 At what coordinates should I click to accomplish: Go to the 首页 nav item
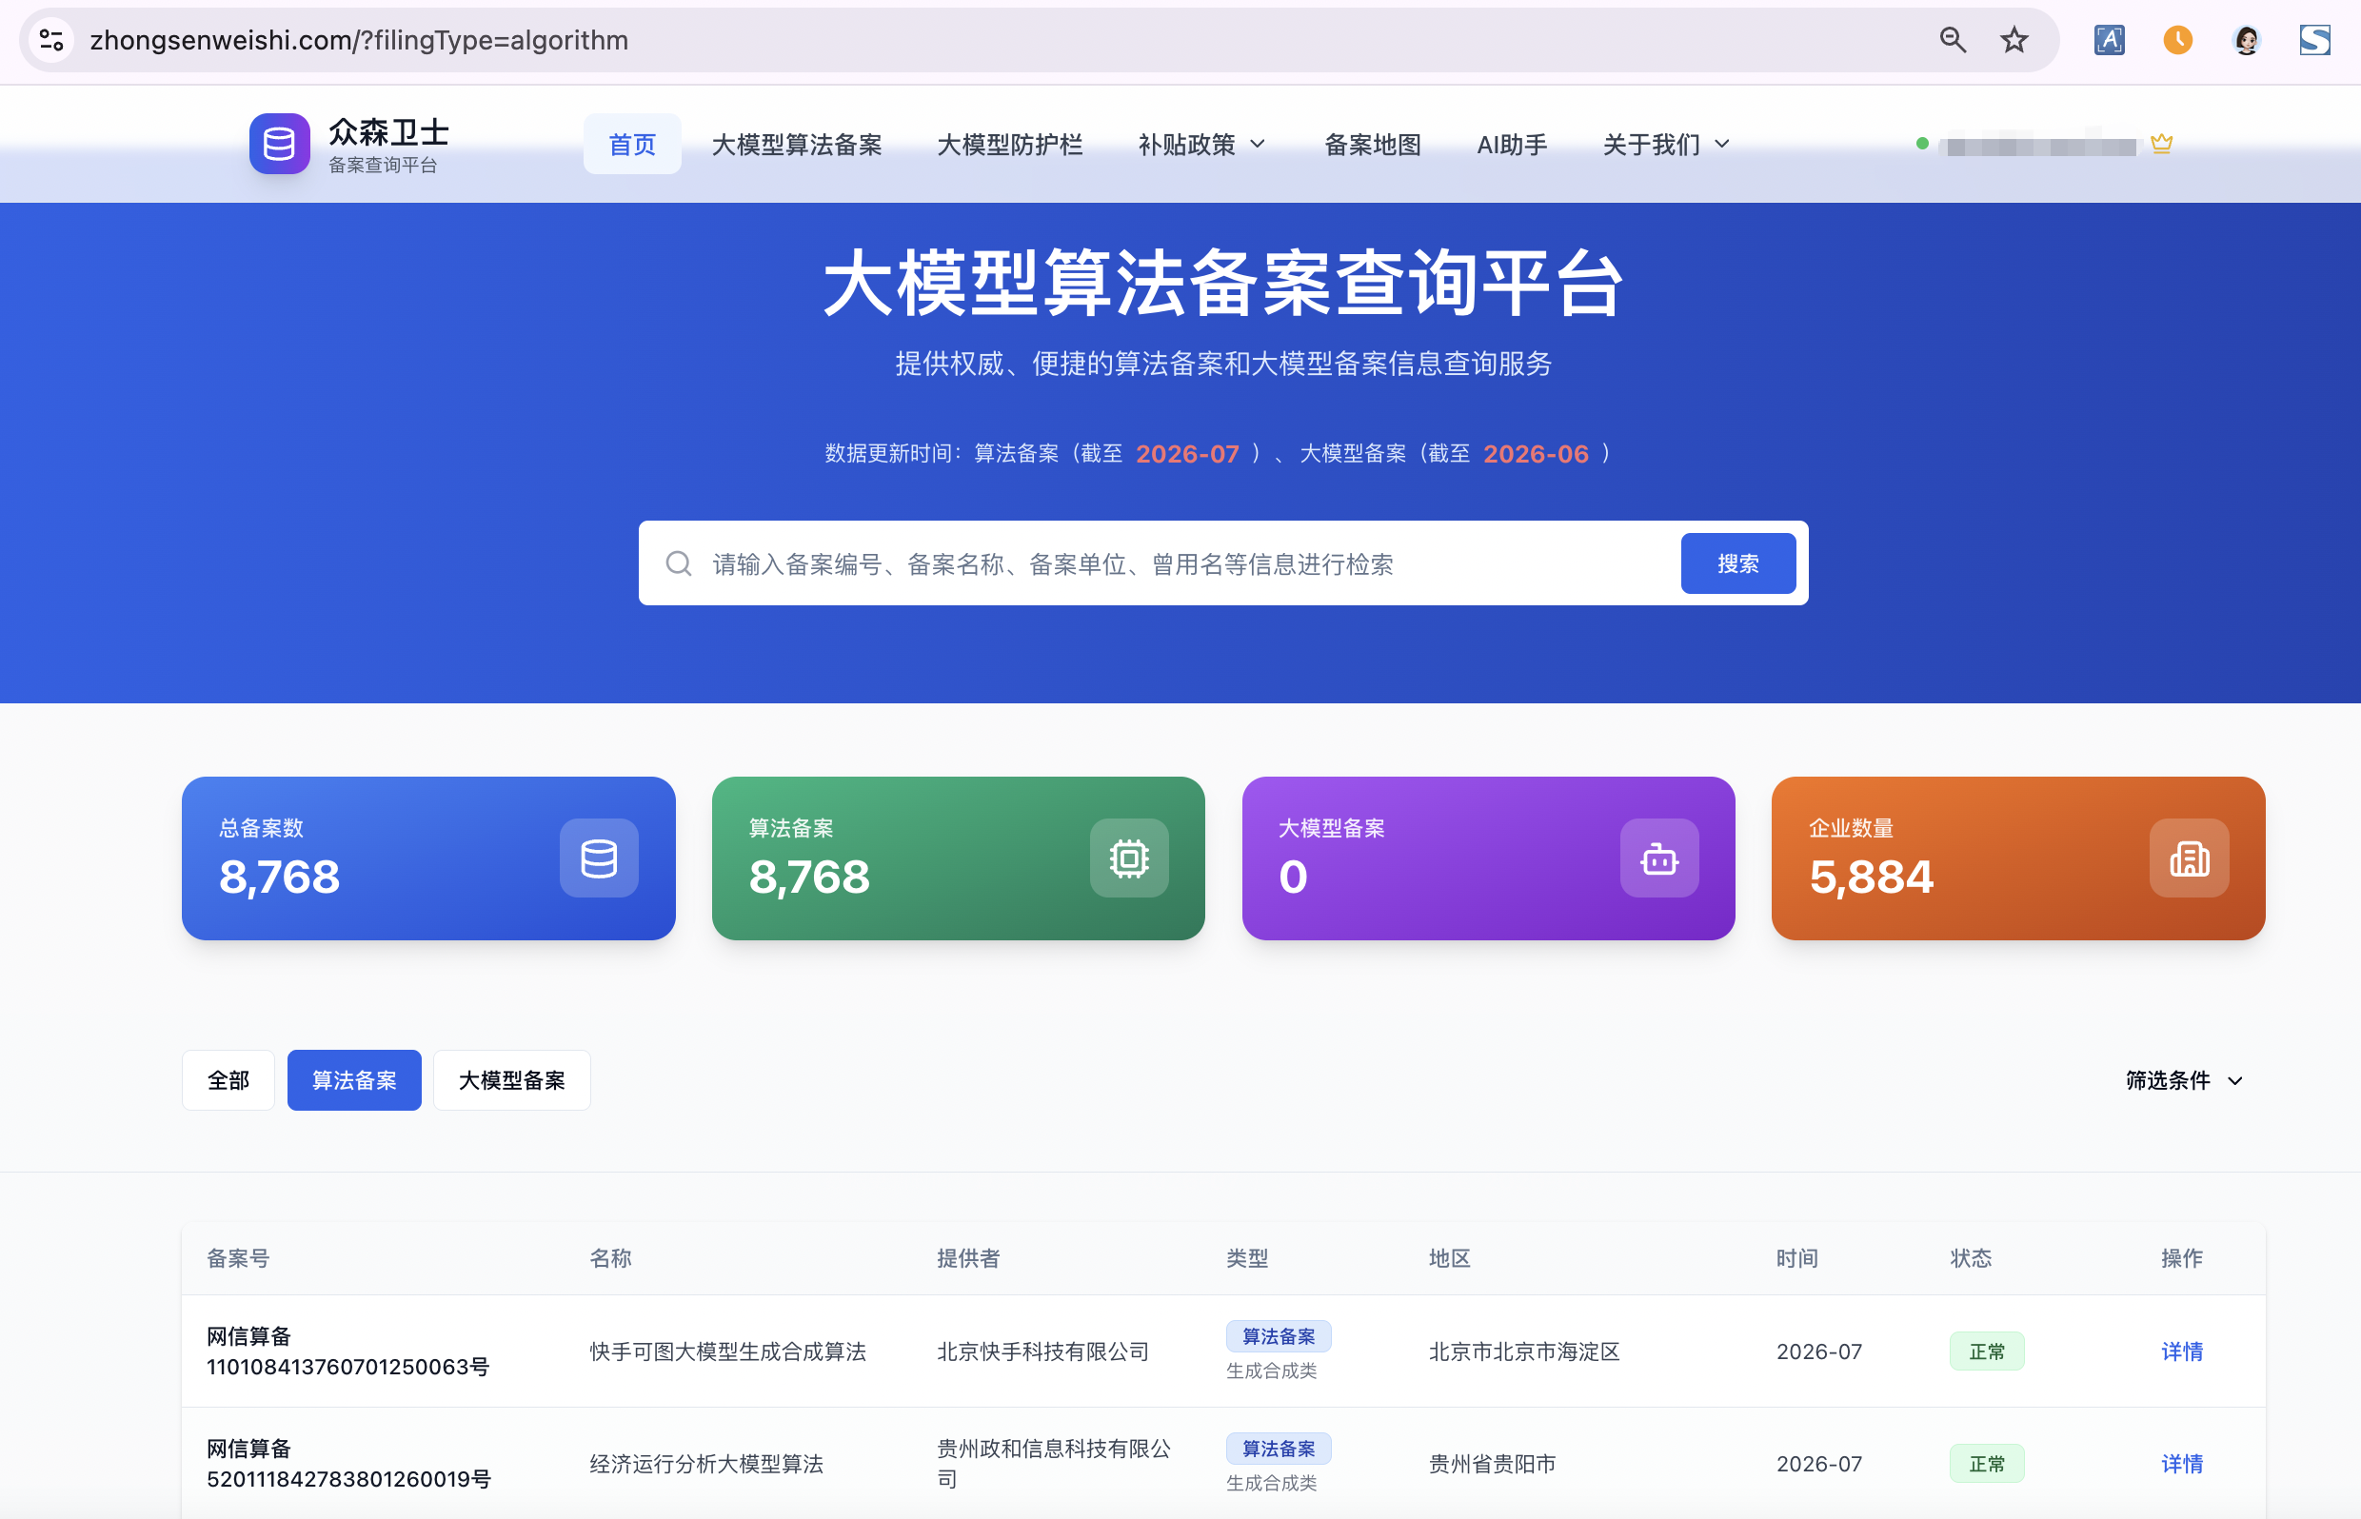(632, 145)
